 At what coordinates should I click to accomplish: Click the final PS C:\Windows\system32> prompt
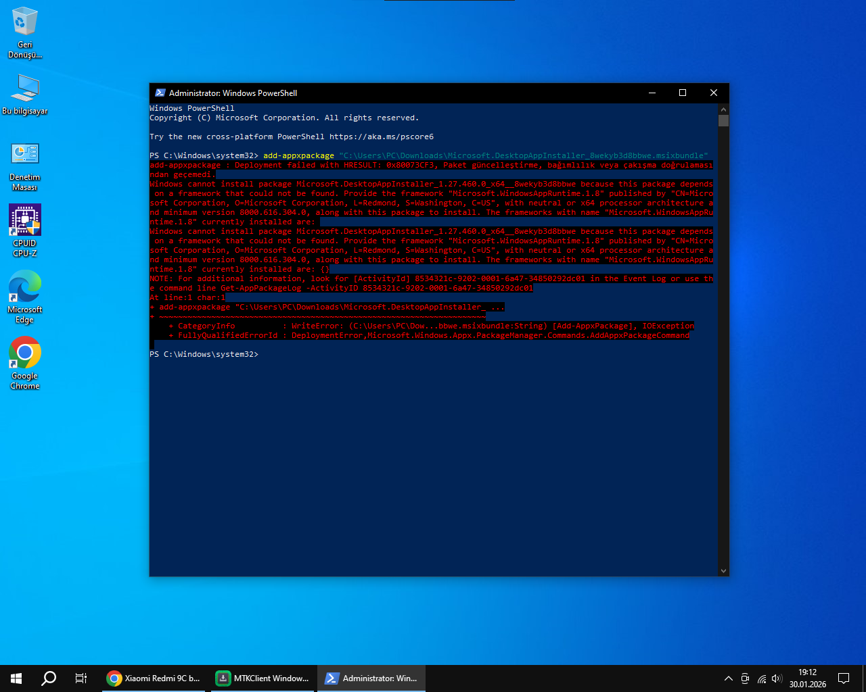click(x=204, y=354)
